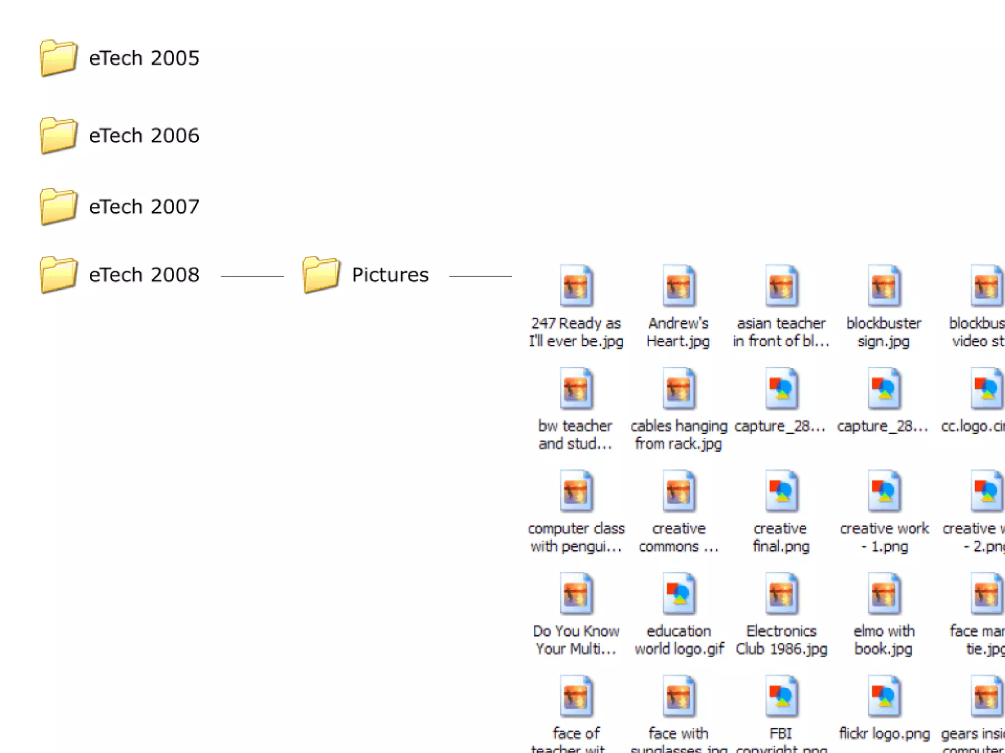Select 247 Ready as I'll ever be.jpg
The image size is (1005, 753).
tap(576, 286)
